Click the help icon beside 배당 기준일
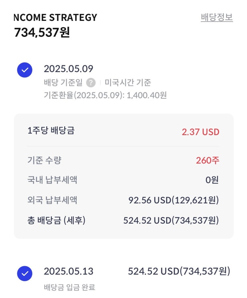Viewport: 247px width, 298px height. (91, 82)
